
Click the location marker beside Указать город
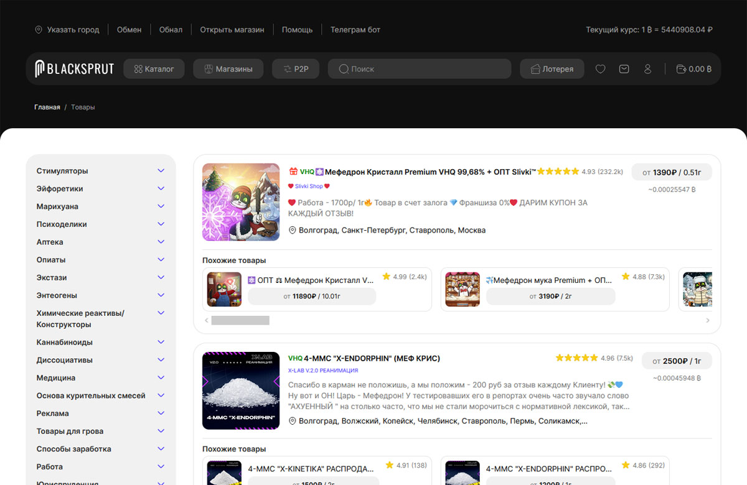[39, 29]
